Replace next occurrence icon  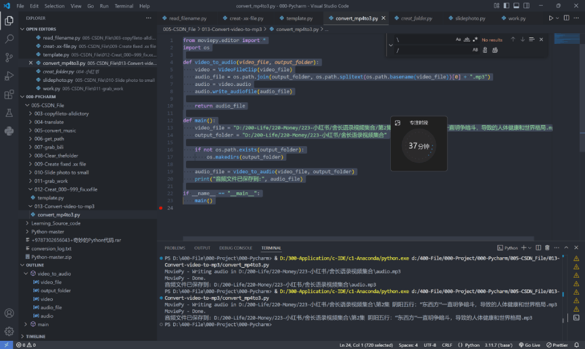coord(485,50)
